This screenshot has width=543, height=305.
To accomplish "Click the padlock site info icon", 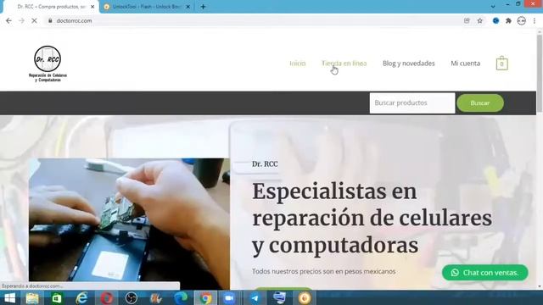I will coord(50,20).
